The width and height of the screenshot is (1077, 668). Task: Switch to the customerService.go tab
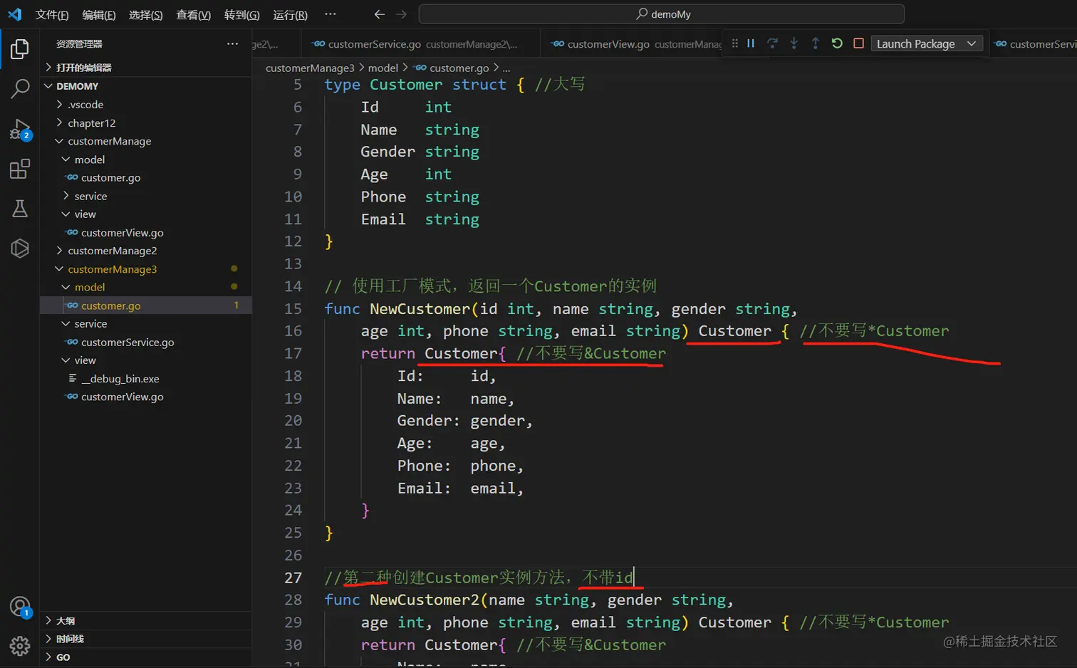pyautogui.click(x=374, y=44)
